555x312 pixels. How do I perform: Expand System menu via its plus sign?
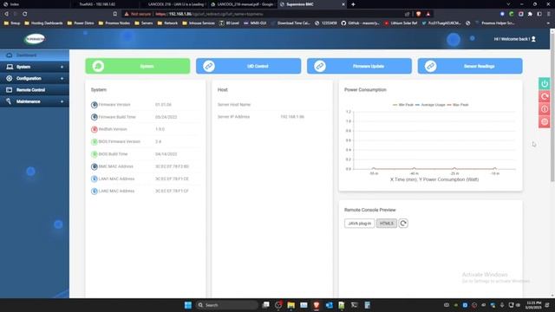(x=62, y=67)
